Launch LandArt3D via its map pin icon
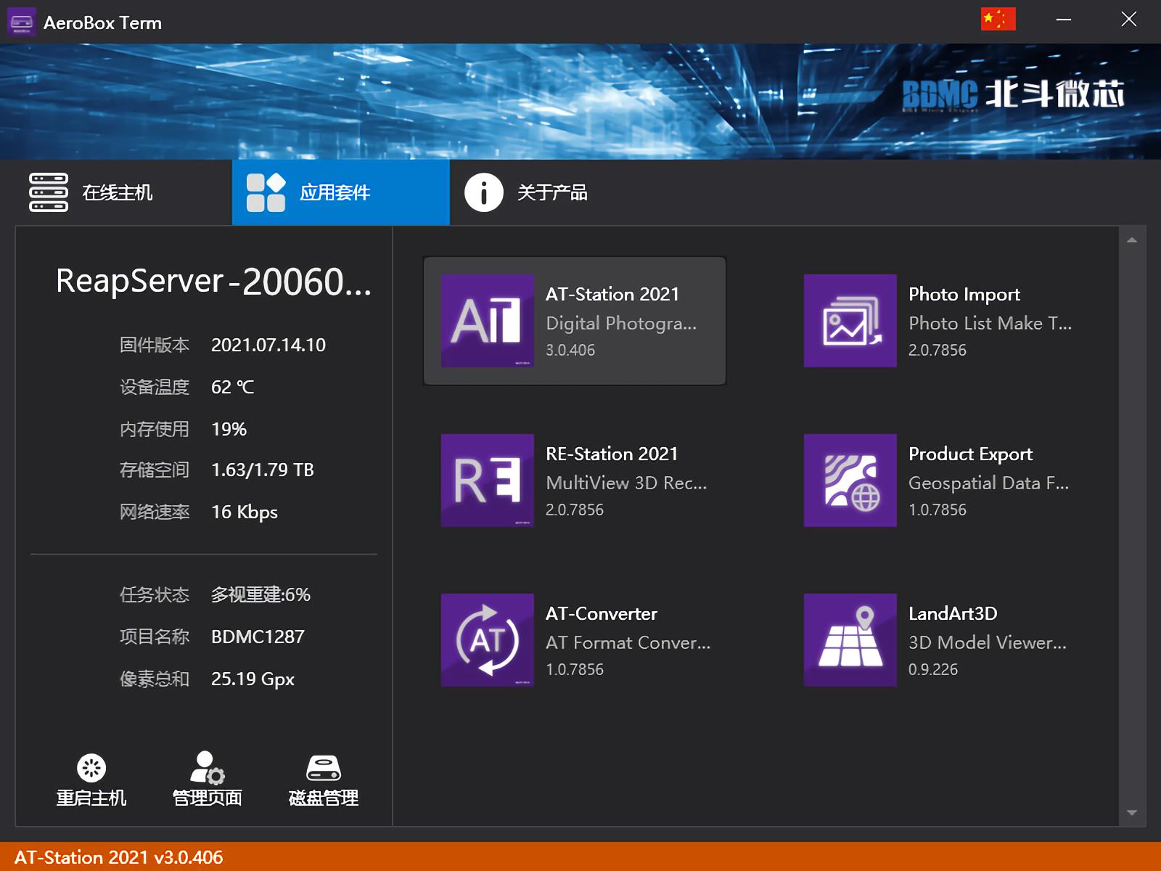The image size is (1161, 871). [850, 640]
